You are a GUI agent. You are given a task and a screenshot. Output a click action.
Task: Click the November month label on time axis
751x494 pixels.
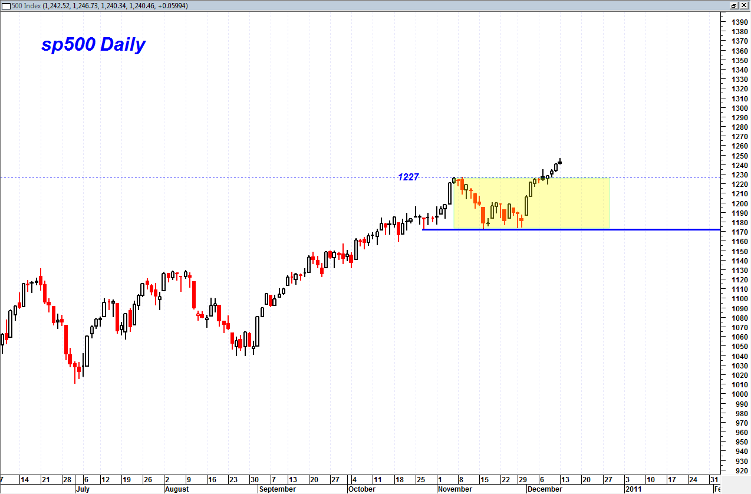[x=455, y=489]
